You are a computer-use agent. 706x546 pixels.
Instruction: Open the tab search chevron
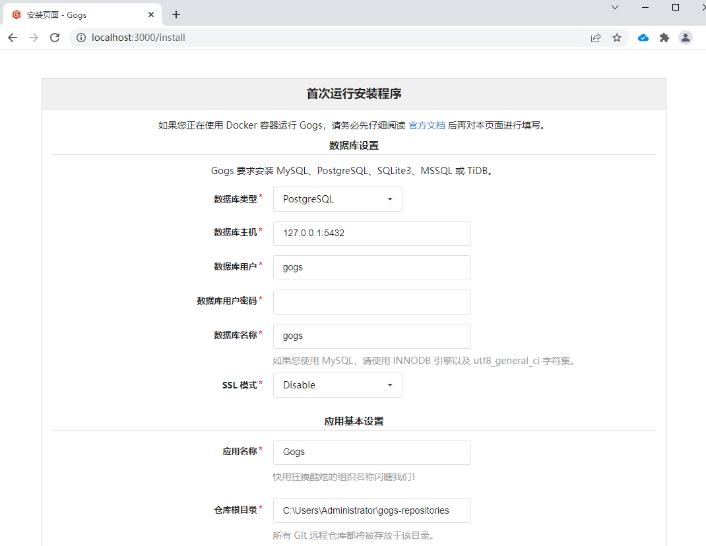click(614, 7)
